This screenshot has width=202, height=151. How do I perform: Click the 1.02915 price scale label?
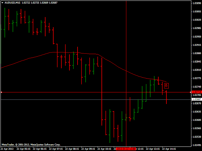197,45
